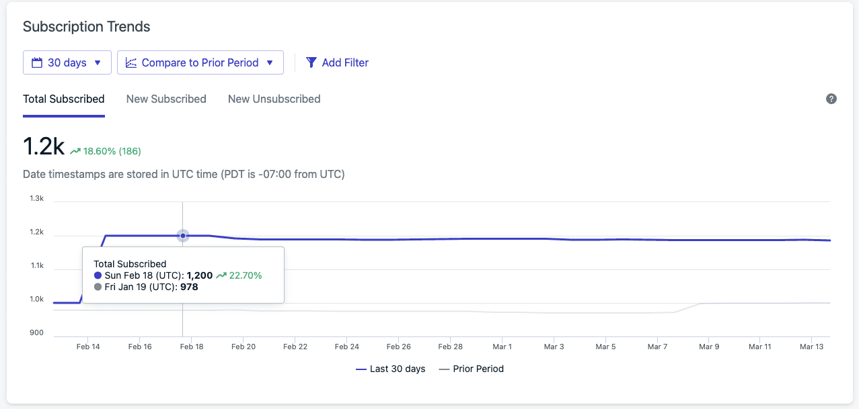Toggle the Last 30 days legend entry

tap(391, 369)
